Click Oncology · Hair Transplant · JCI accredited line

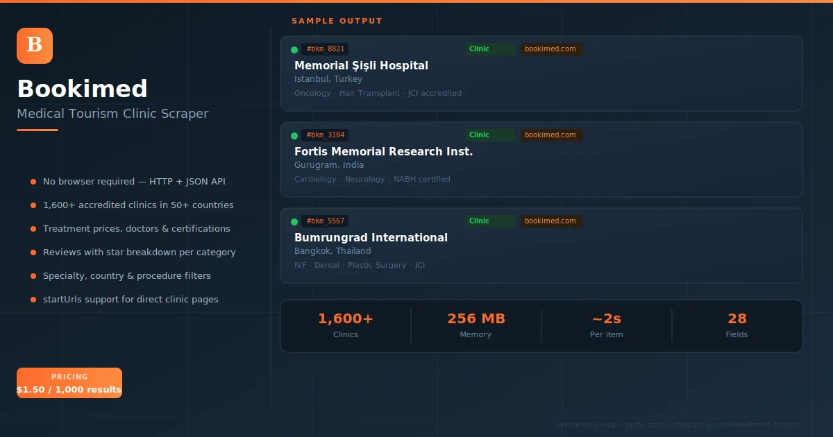pyautogui.click(x=378, y=94)
